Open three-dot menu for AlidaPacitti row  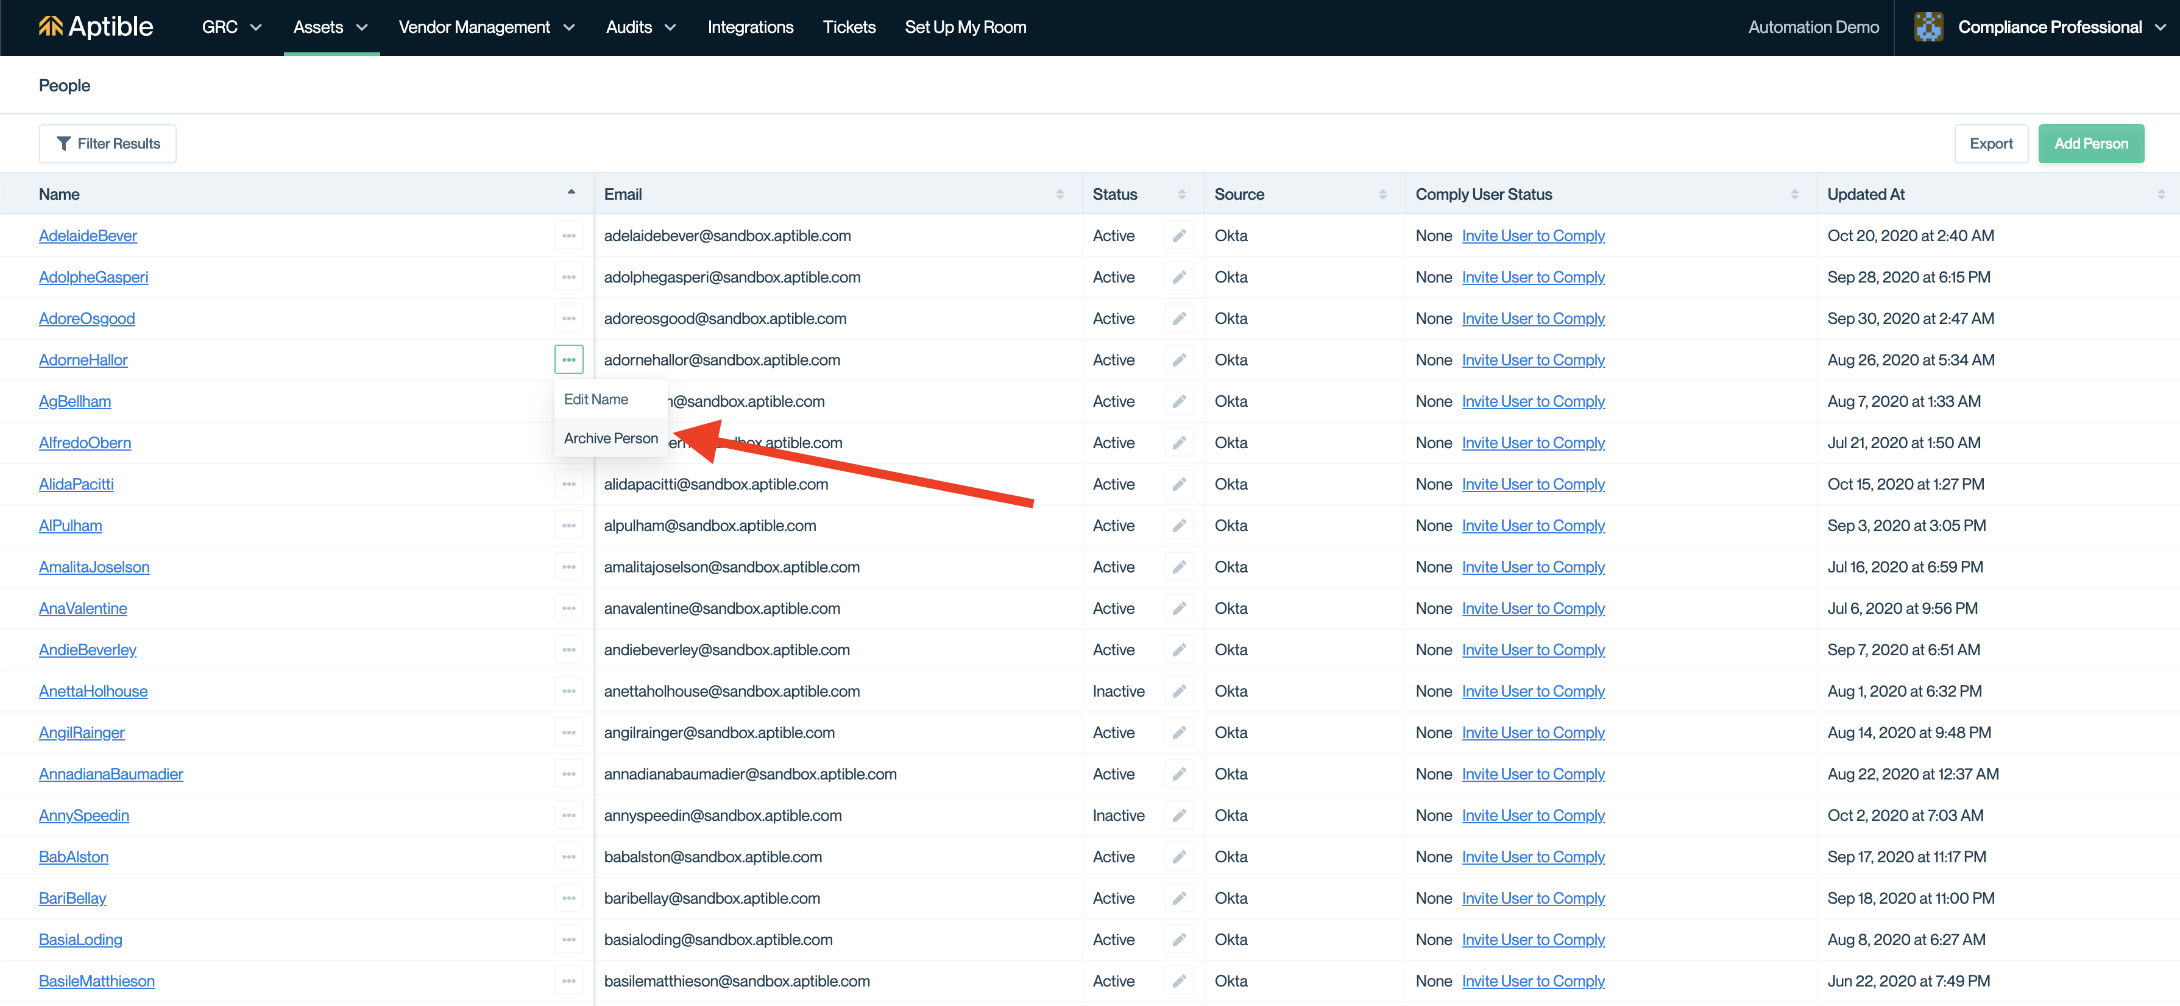coord(568,485)
